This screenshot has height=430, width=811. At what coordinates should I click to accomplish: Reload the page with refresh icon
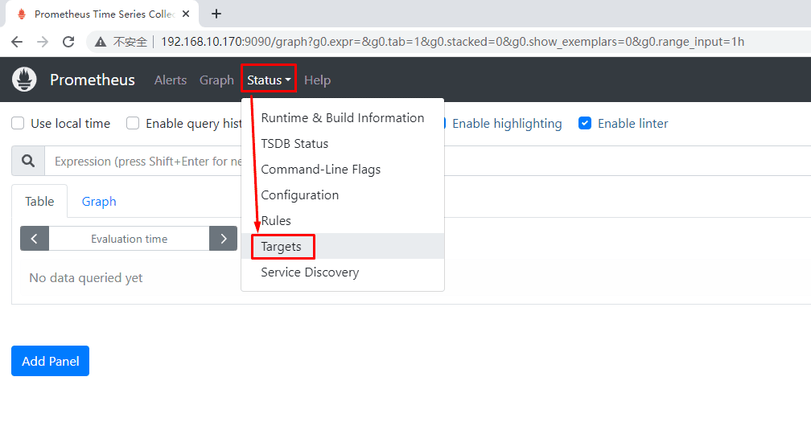click(68, 42)
